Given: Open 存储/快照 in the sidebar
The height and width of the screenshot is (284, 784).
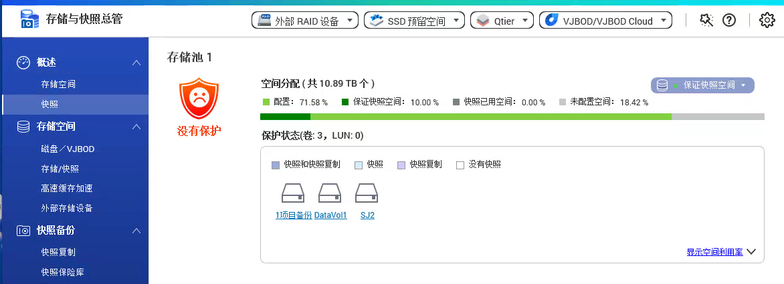Looking at the screenshot, I should (x=60, y=169).
